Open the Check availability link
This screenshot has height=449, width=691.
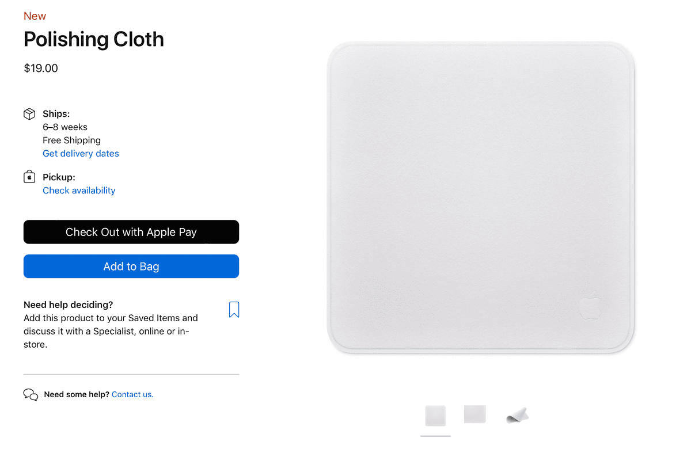79,191
